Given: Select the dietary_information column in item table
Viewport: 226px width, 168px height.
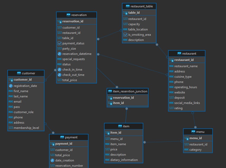Looking at the screenshot, I should pyautogui.click(x=124, y=160).
